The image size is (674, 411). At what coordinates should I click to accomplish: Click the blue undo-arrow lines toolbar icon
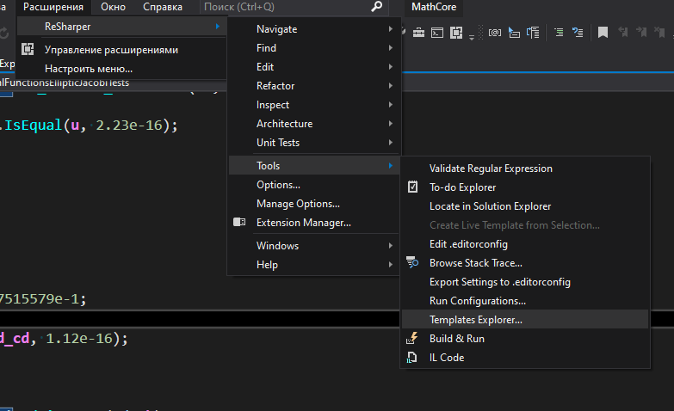click(578, 32)
